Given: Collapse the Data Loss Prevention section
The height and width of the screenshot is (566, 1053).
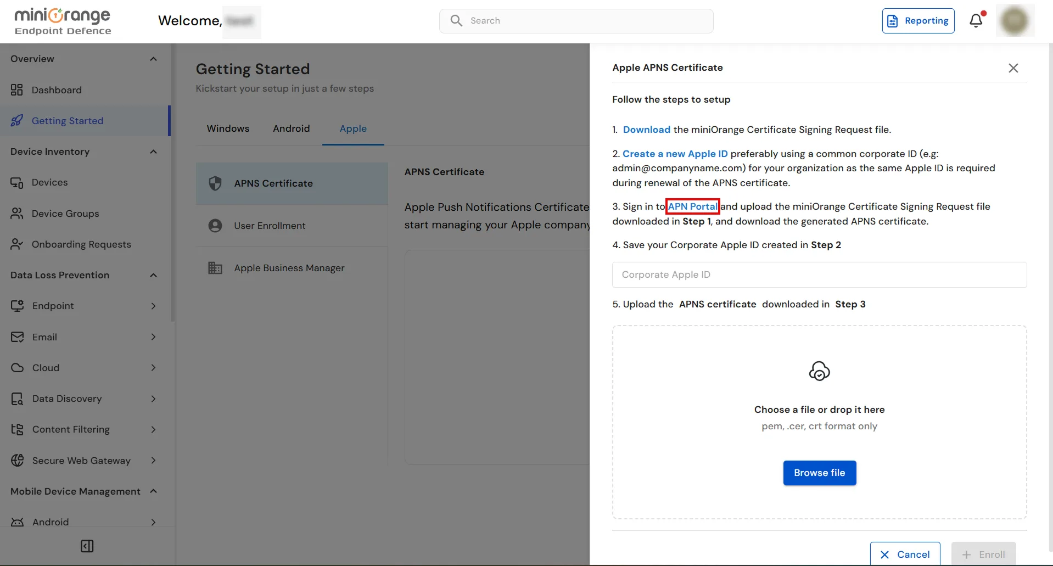Looking at the screenshot, I should [154, 275].
